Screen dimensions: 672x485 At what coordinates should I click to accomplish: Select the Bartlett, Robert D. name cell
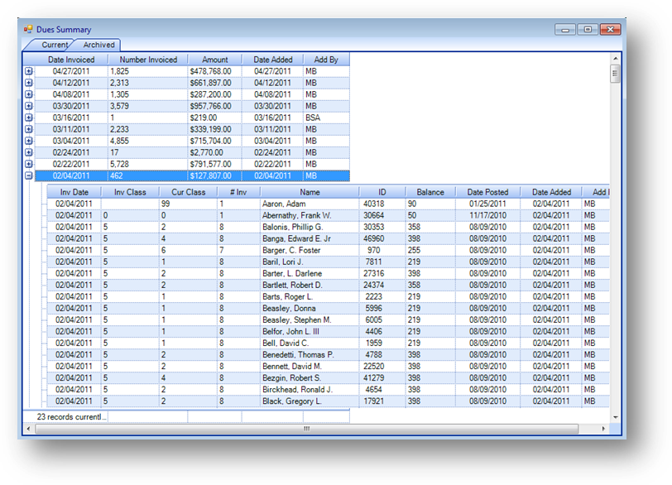point(310,285)
